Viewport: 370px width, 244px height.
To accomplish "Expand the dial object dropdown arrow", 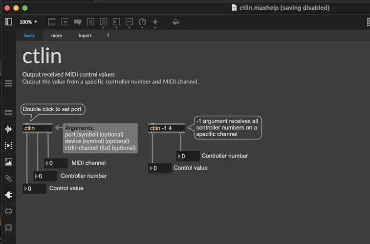I will tap(142, 27).
